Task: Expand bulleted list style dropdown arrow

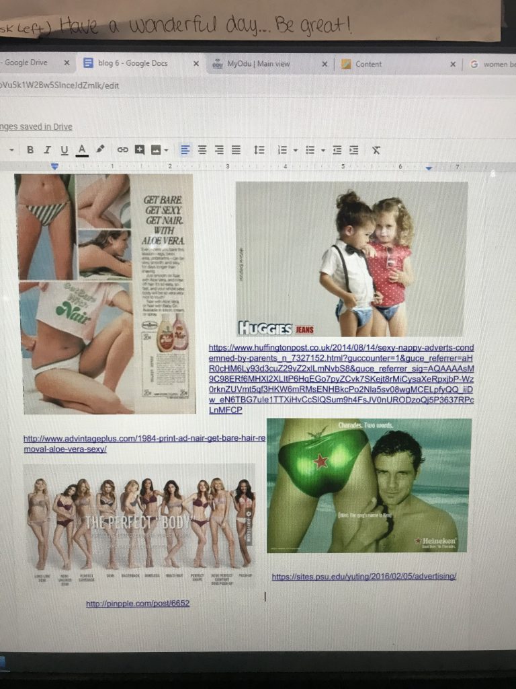Action: click(x=323, y=151)
